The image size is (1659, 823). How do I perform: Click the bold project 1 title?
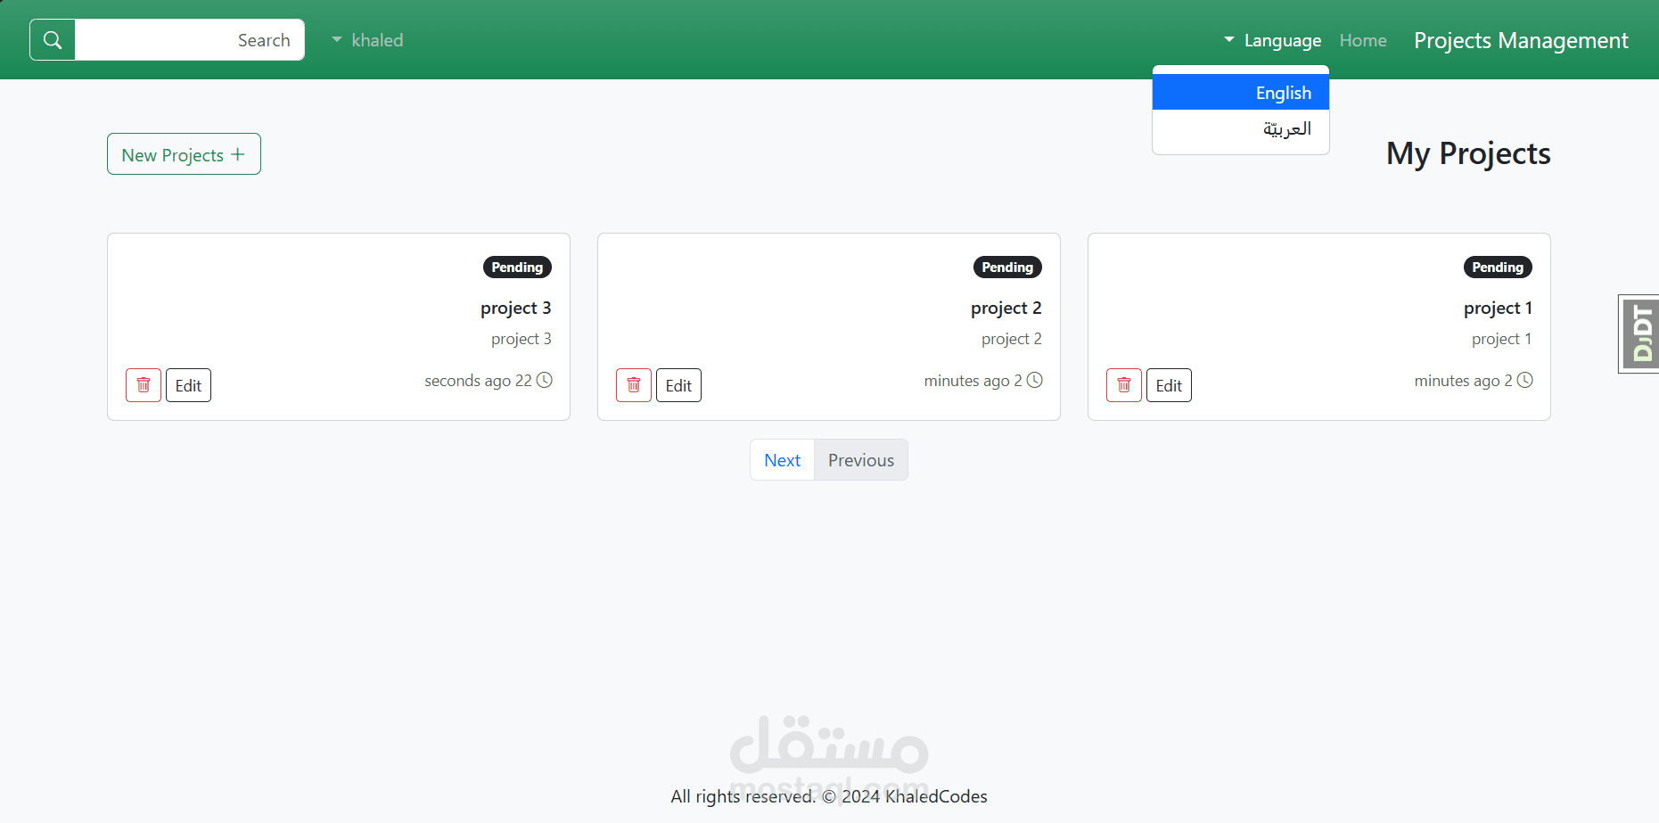(x=1498, y=308)
